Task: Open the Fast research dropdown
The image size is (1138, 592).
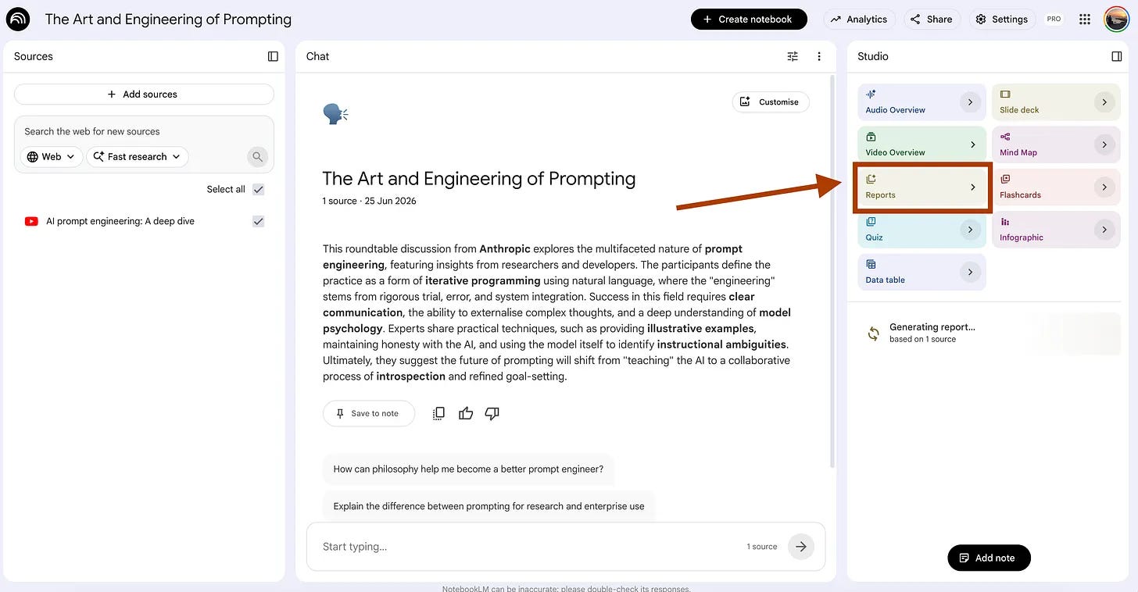Action: pos(138,156)
